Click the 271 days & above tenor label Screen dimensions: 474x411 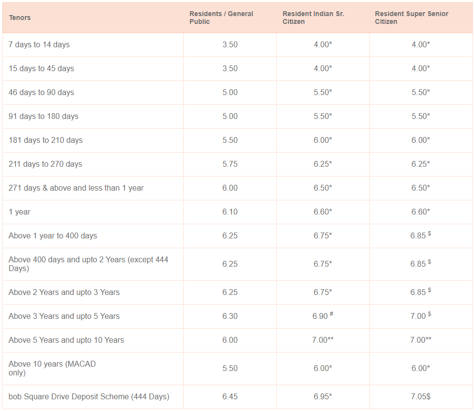click(x=76, y=188)
